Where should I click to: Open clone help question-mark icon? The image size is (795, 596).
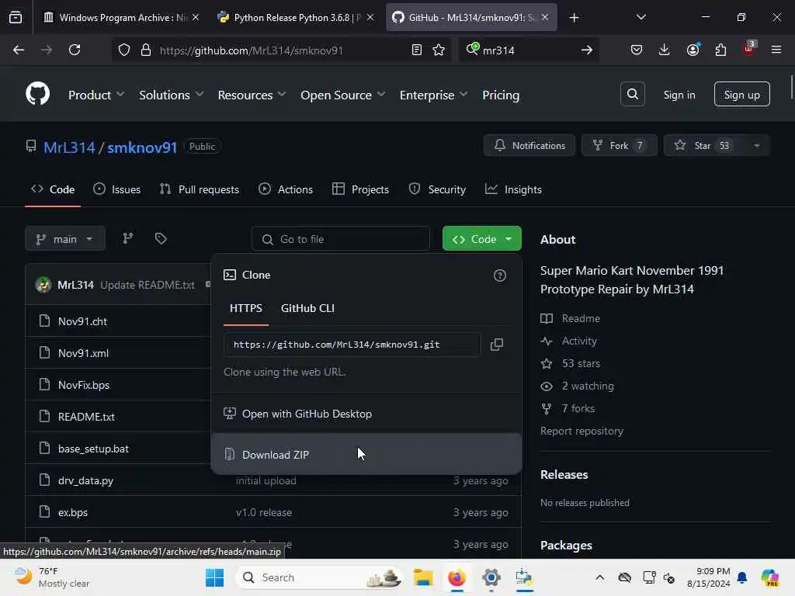(499, 275)
